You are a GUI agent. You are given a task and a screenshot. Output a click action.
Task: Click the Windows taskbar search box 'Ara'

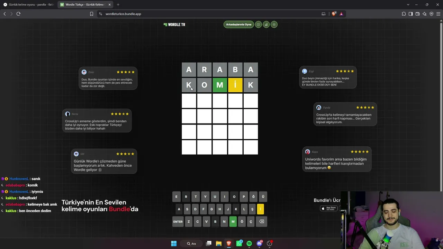(191, 243)
